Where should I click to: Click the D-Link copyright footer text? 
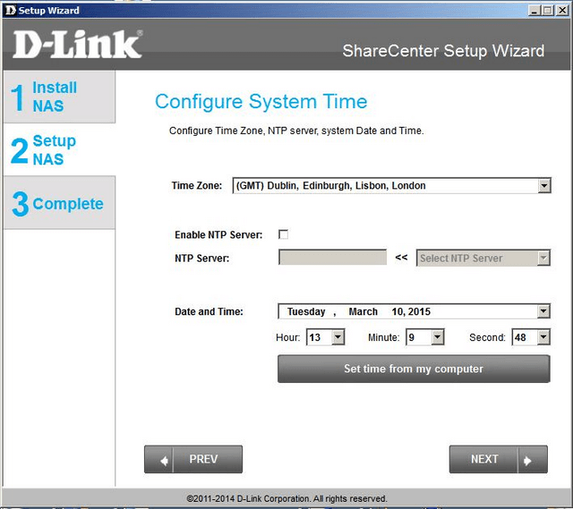coord(286,498)
